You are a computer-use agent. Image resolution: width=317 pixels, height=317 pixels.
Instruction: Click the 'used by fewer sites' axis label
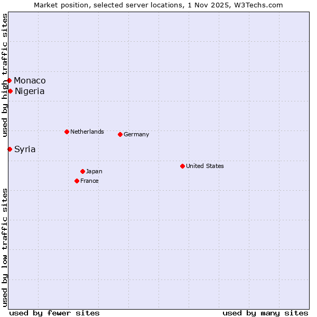click(x=54, y=313)
